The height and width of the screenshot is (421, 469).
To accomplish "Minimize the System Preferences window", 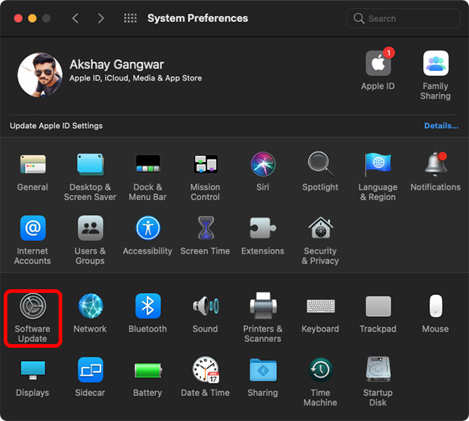I will tap(32, 18).
